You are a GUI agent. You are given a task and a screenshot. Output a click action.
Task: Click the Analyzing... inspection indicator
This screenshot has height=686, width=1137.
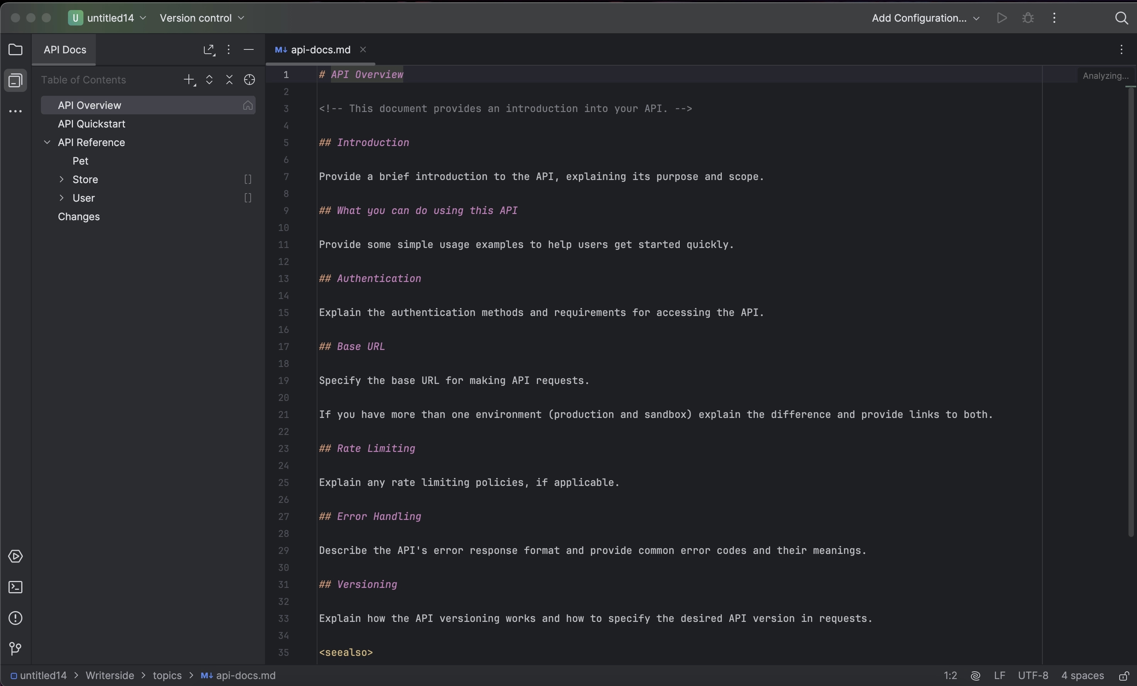tap(1106, 76)
